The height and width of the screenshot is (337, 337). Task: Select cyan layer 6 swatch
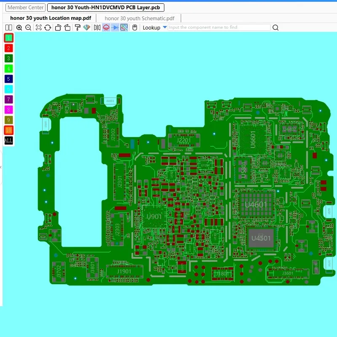point(8,89)
